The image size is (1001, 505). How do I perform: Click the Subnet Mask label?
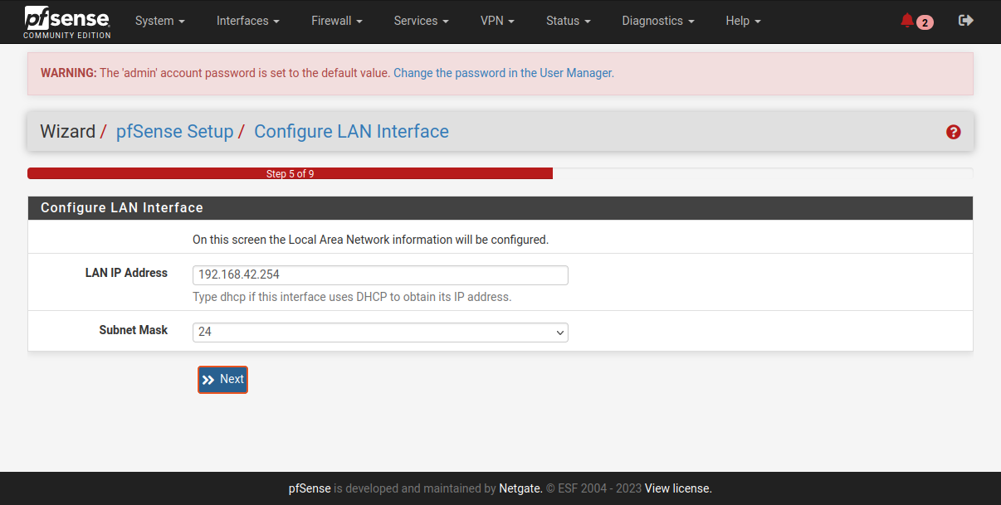(x=134, y=330)
